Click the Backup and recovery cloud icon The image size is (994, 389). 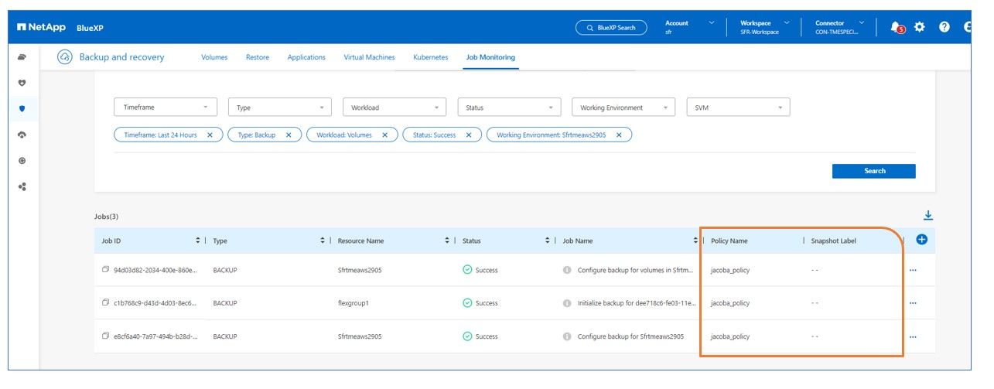pos(66,57)
